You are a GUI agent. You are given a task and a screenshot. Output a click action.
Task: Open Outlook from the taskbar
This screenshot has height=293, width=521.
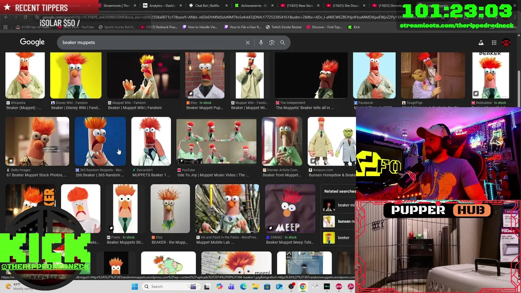pos(279,286)
